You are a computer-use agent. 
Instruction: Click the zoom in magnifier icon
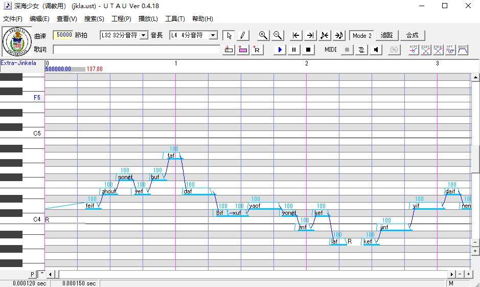coord(263,35)
